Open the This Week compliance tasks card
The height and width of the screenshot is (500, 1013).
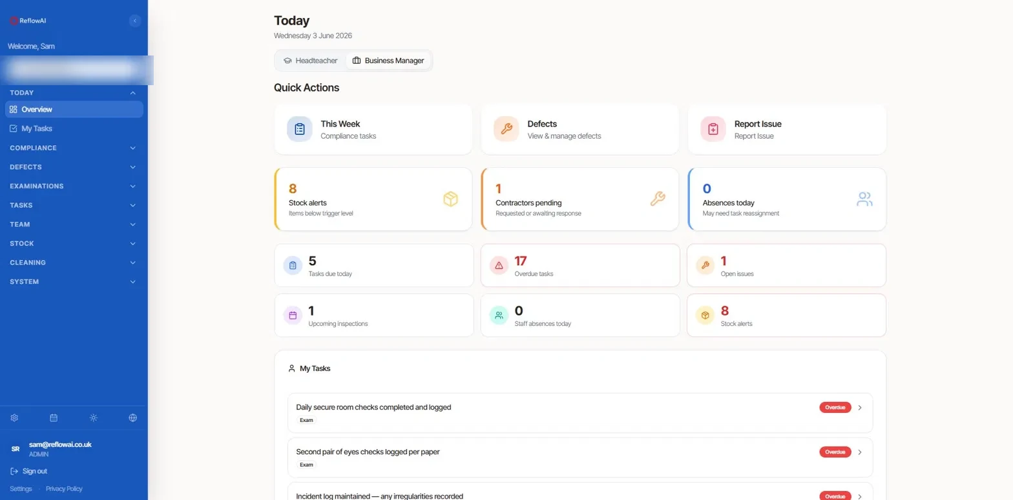[373, 129]
